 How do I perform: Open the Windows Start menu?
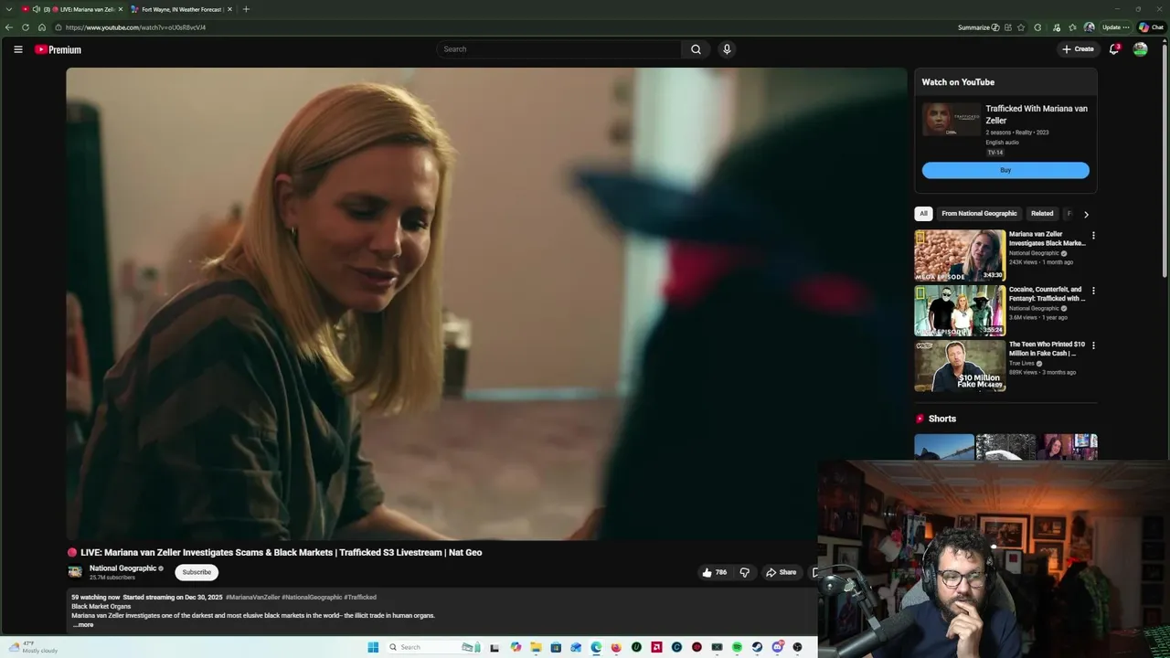tap(373, 647)
